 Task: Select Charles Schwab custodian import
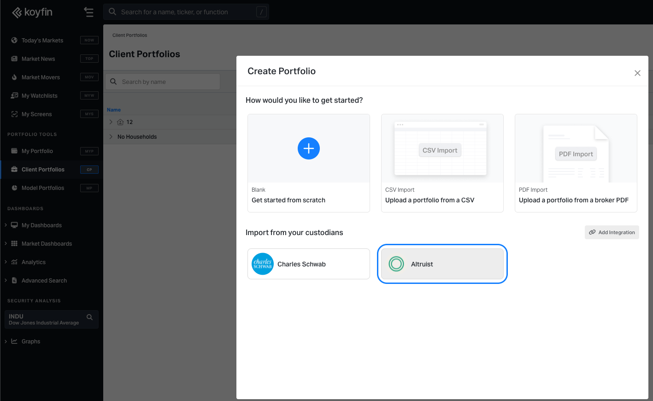click(309, 264)
